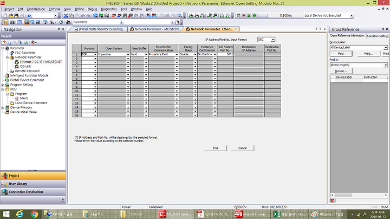Open the Pairing Open Disable dropdown
The width and height of the screenshot is (390, 219).
point(195,54)
